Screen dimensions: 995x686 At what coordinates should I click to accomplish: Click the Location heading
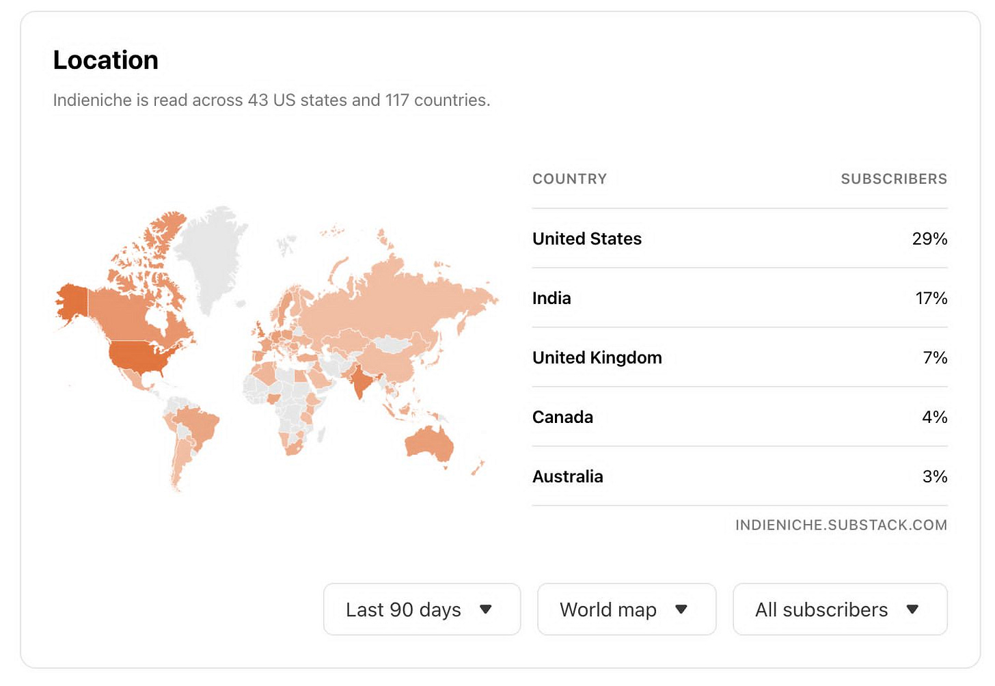(x=106, y=60)
